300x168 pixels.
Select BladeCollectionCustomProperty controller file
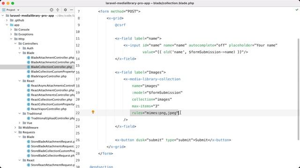(53, 71)
